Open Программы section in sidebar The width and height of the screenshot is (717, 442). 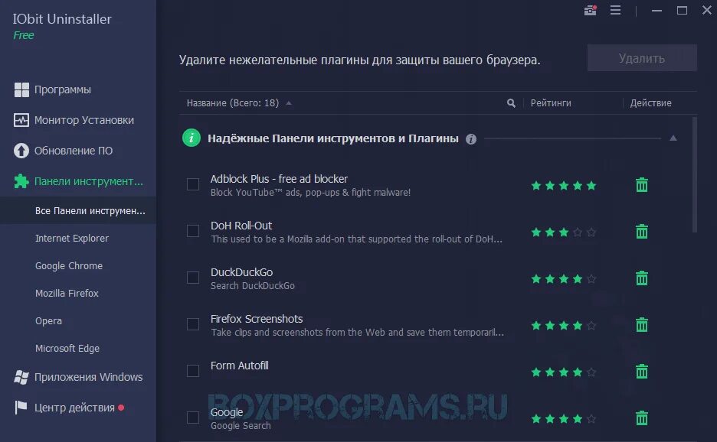pos(63,90)
